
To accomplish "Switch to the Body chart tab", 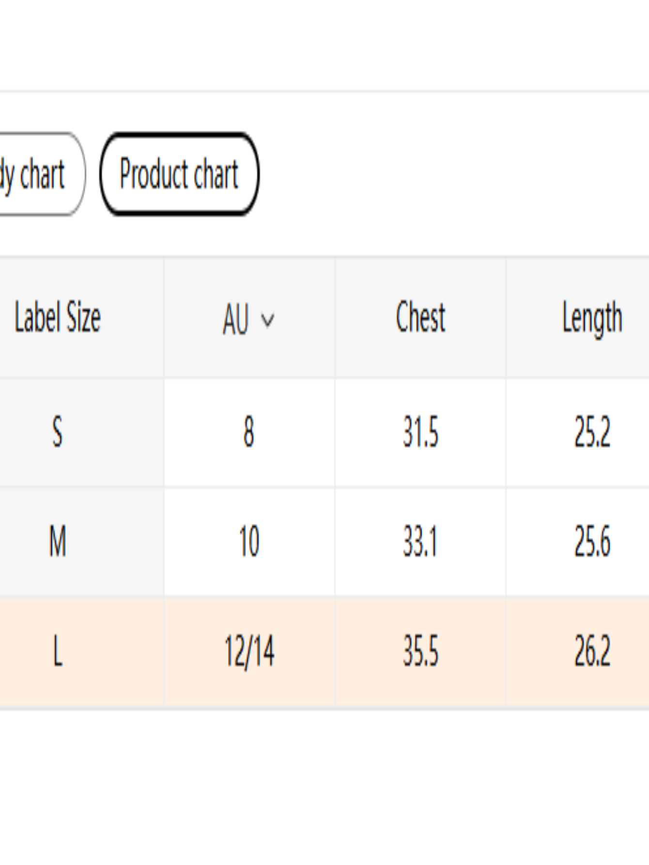I will 39,174.
